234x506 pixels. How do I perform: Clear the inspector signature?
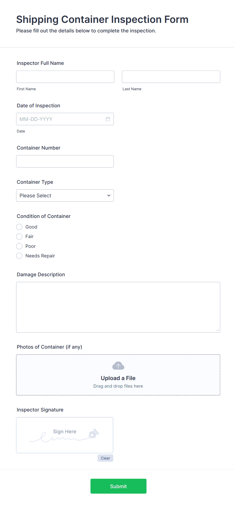(x=105, y=458)
